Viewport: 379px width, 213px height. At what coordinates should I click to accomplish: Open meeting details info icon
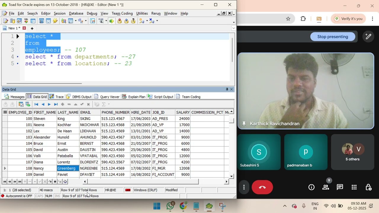point(311,187)
